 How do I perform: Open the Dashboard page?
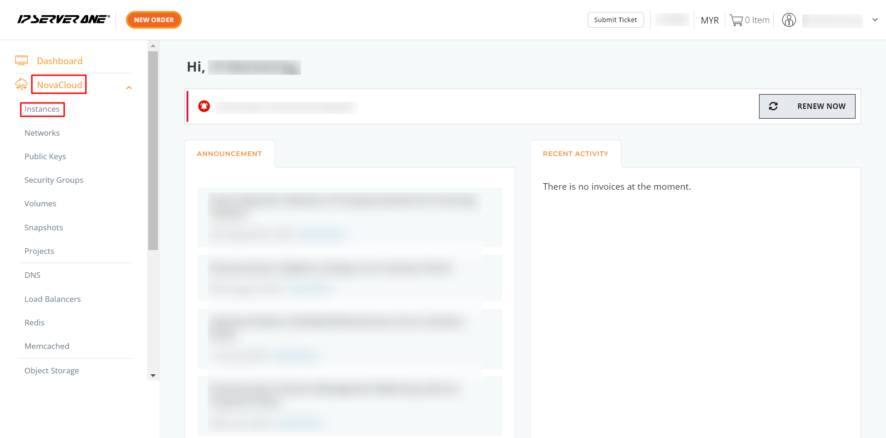coord(60,61)
